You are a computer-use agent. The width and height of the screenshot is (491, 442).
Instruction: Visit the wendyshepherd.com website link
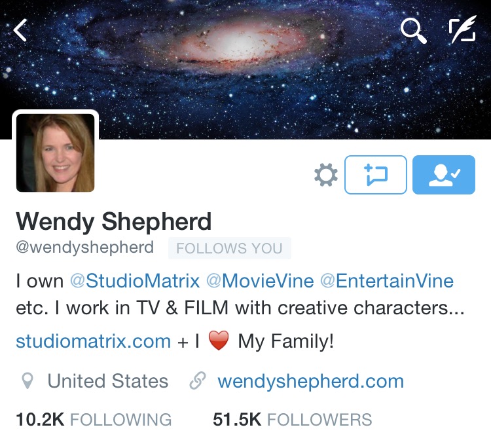click(x=310, y=382)
